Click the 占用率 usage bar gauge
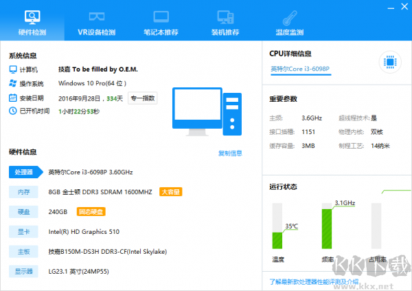 pyautogui.click(x=376, y=226)
